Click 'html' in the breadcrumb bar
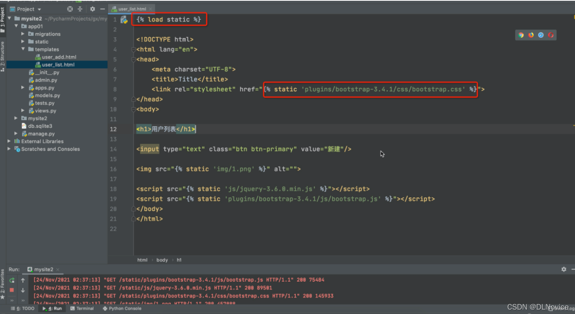Viewport: 575px width, 314px height. click(142, 260)
